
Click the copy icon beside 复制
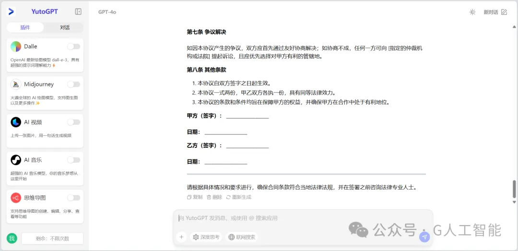(189, 197)
